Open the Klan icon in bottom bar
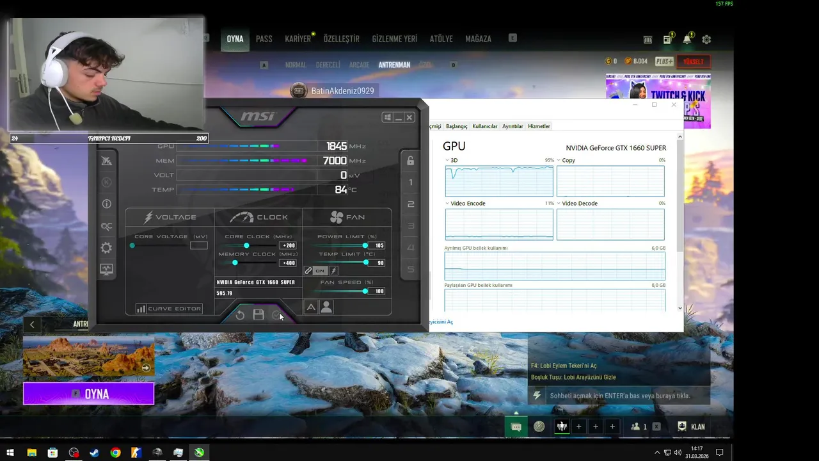Image resolution: width=819 pixels, height=461 pixels. point(682,426)
